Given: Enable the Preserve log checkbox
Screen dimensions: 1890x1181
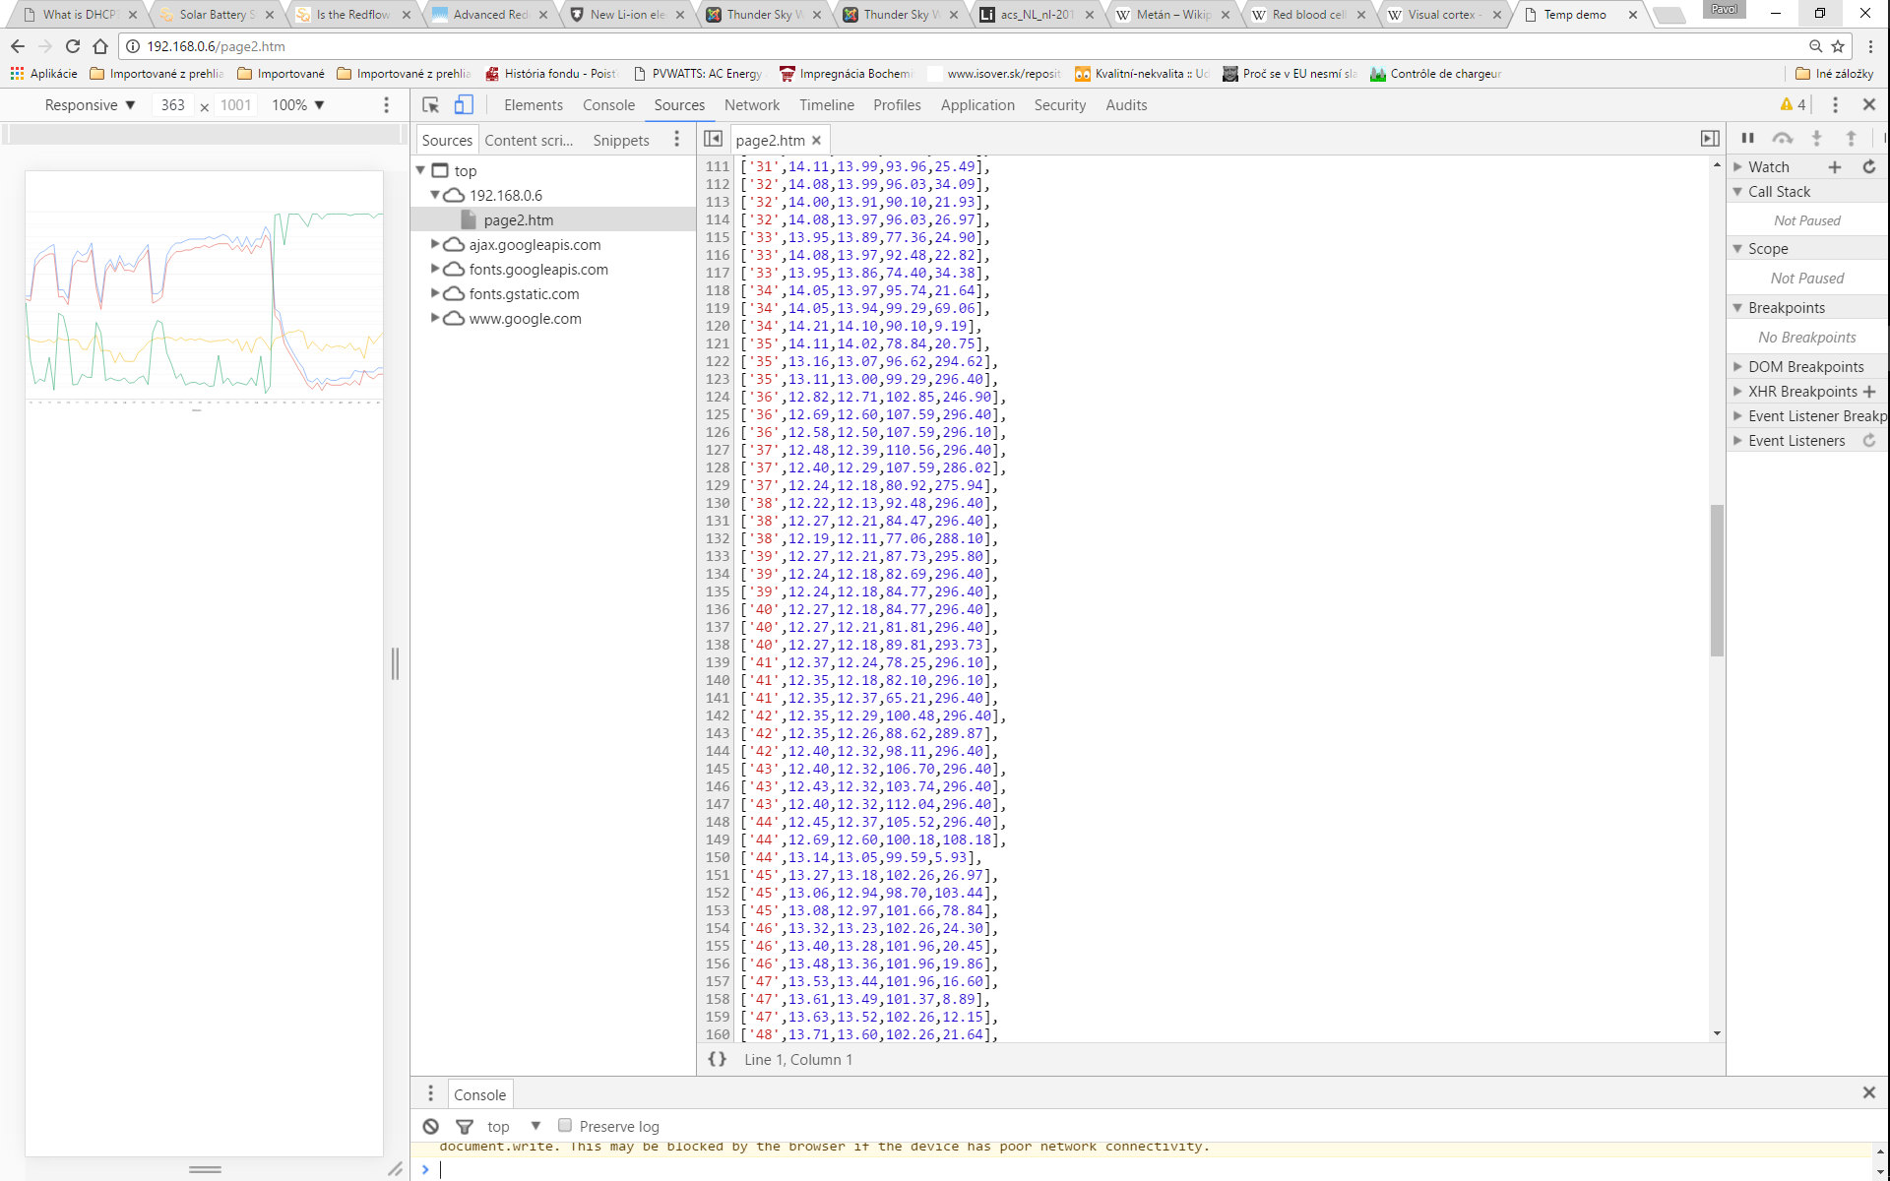Looking at the screenshot, I should [565, 1125].
